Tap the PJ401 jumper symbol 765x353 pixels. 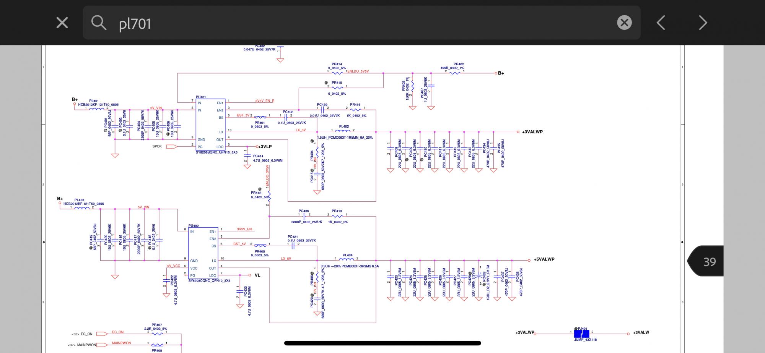tap(581, 334)
